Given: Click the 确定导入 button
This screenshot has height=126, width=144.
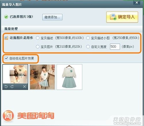Looking at the screenshot, I should click(x=122, y=17).
